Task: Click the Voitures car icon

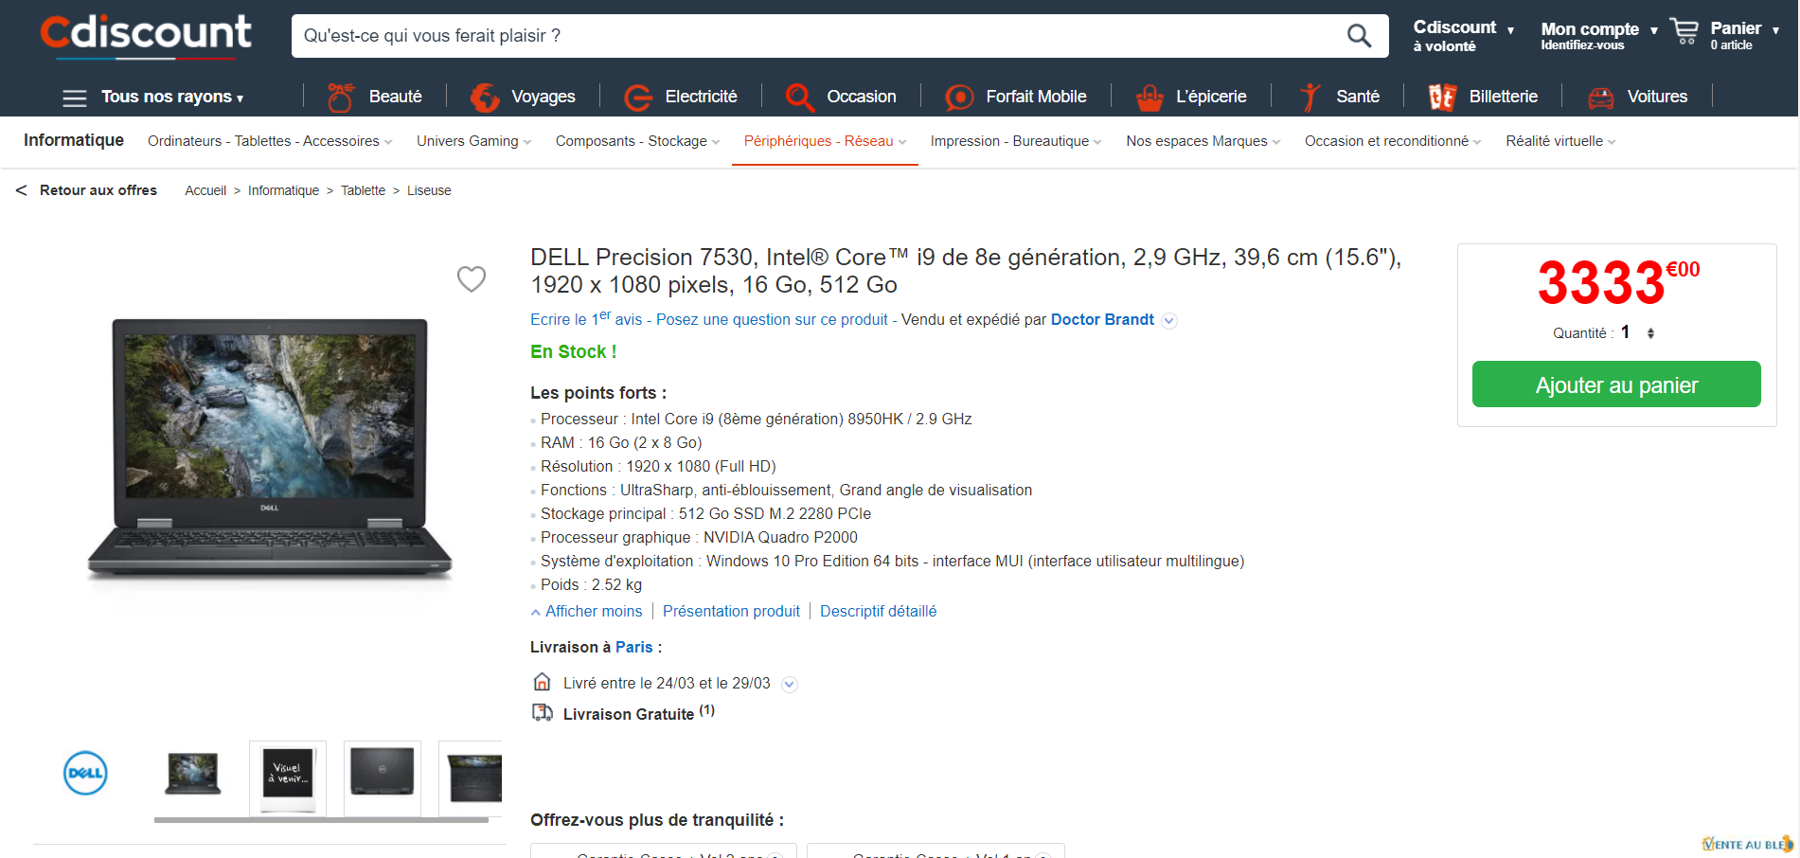Action: (x=1601, y=97)
